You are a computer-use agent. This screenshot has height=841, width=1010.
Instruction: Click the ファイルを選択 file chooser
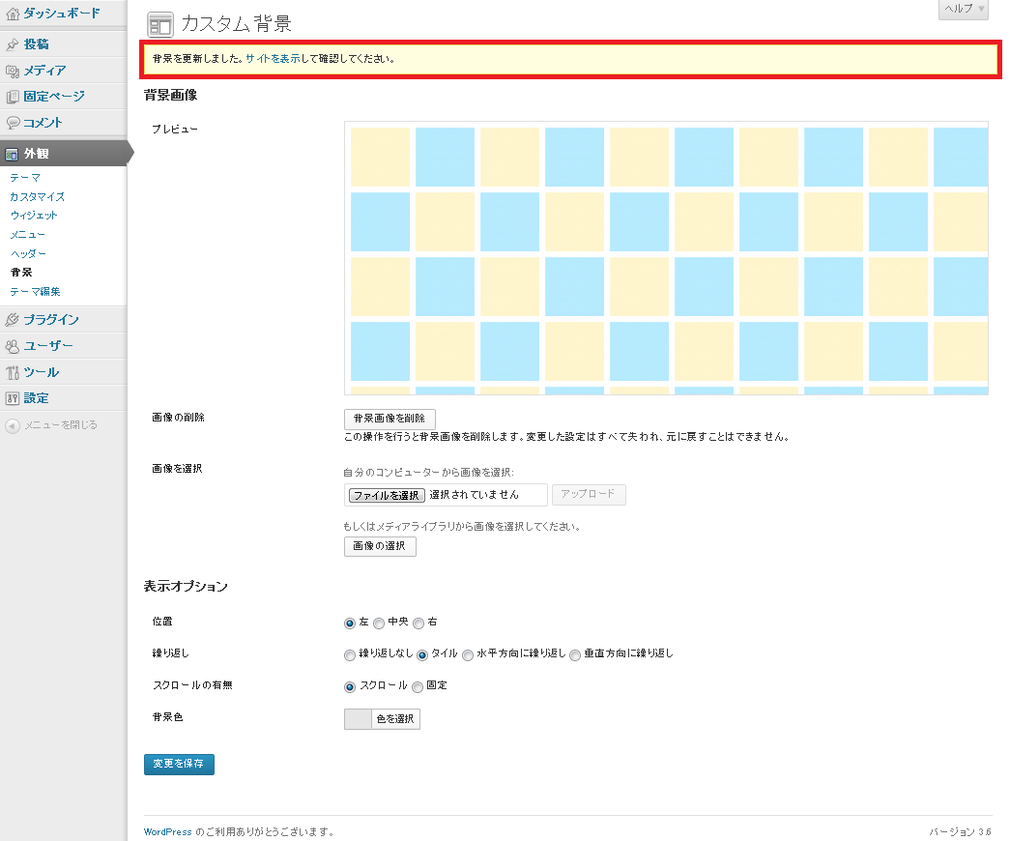(x=387, y=495)
